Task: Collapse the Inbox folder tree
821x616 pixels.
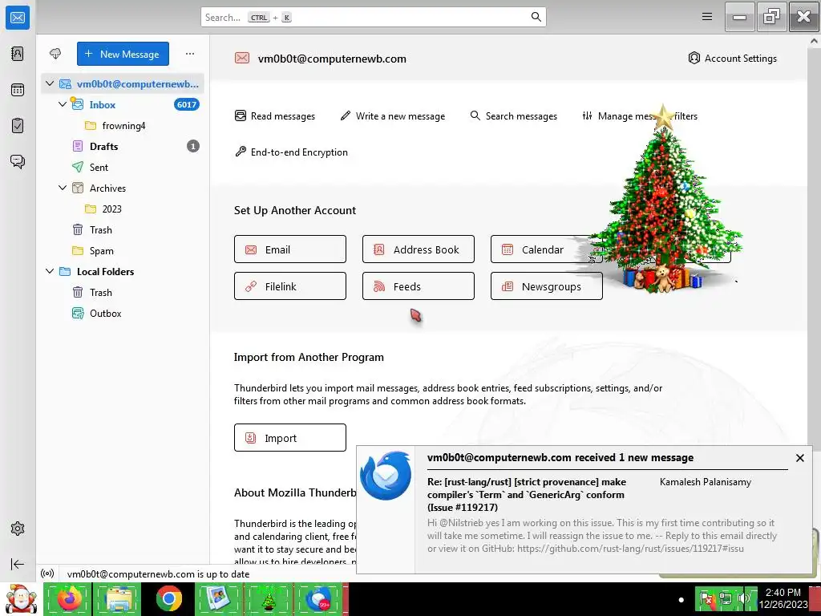Action: 63,104
